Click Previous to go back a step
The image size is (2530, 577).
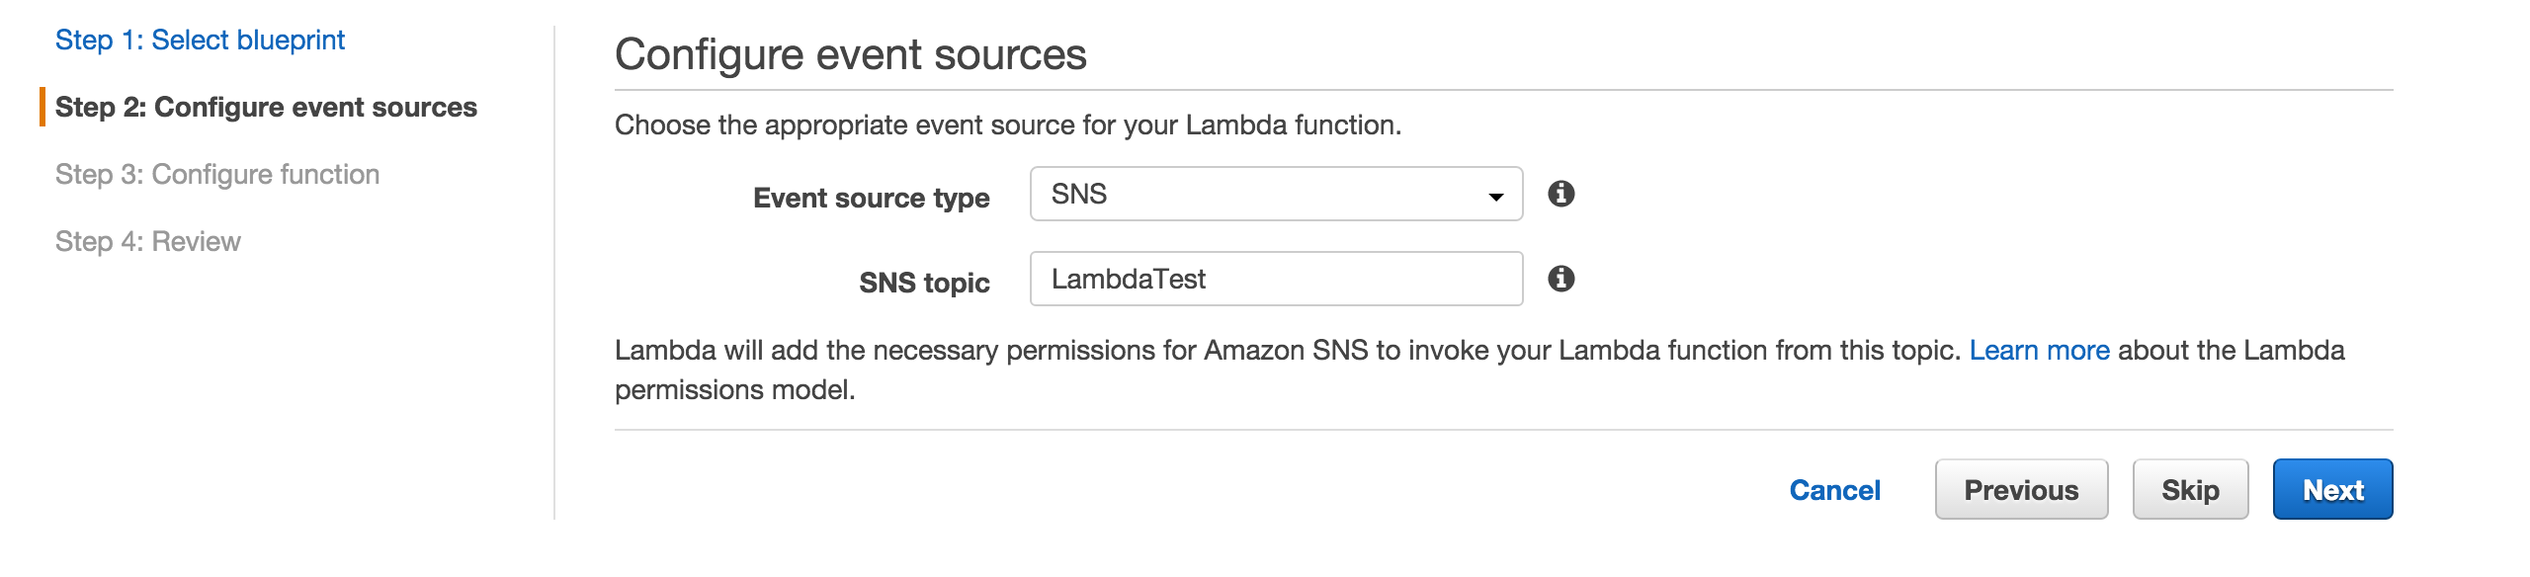tap(2021, 489)
